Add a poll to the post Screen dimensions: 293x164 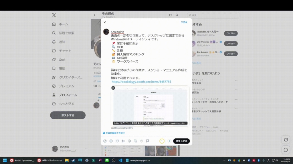tap(123, 141)
